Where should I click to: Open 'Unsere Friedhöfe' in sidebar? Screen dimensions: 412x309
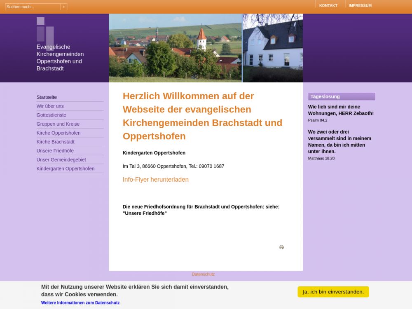55,151
